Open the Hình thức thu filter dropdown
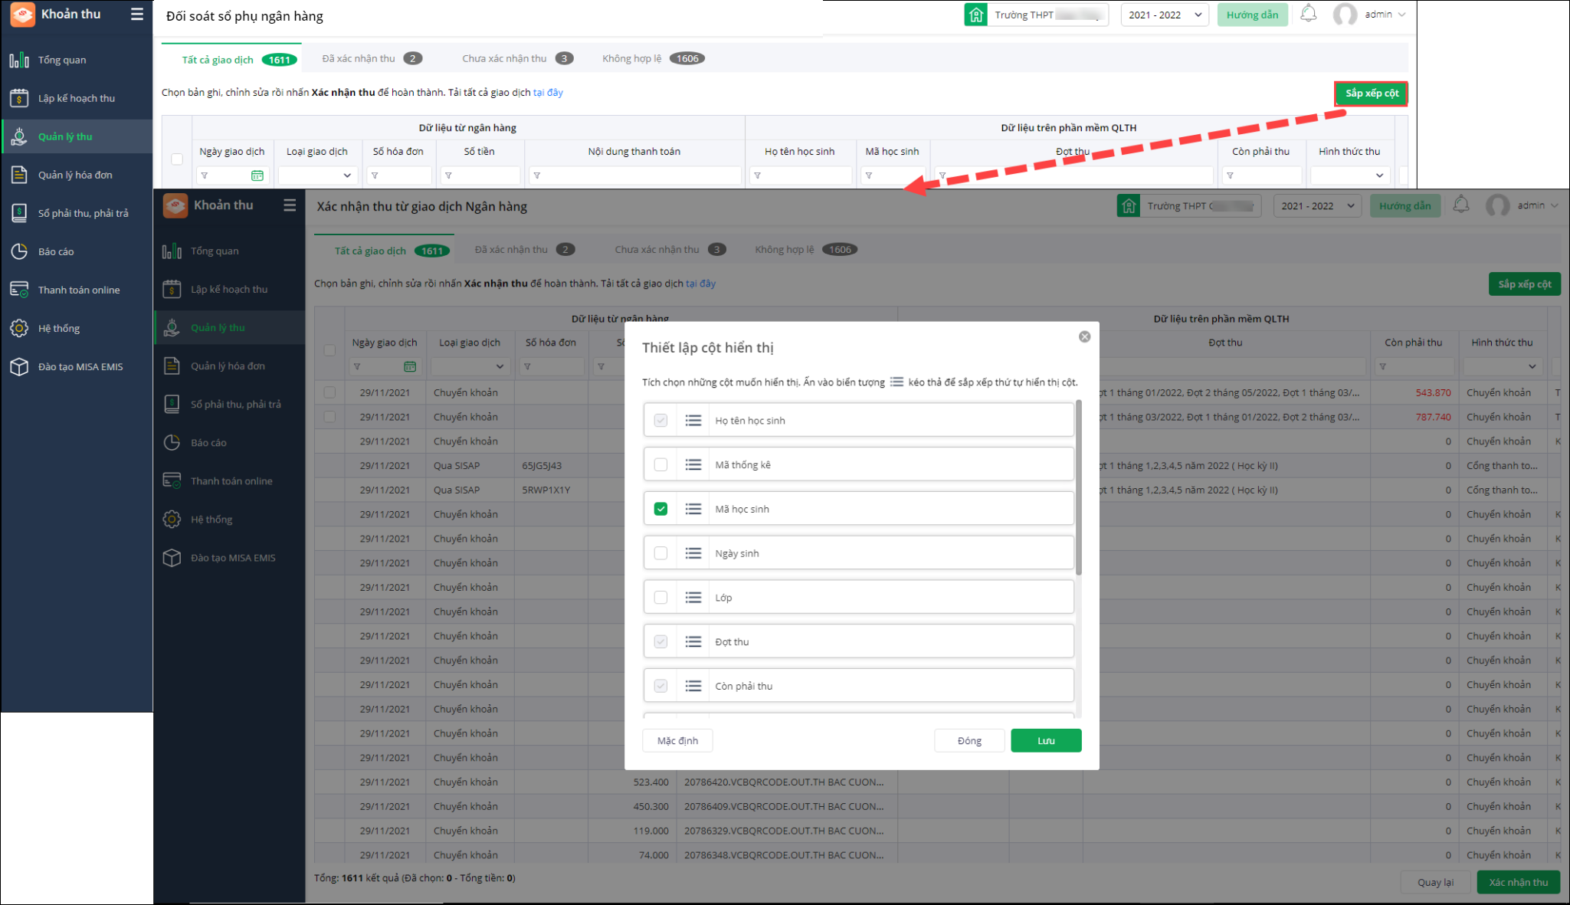This screenshot has height=905, width=1570. click(x=1350, y=175)
